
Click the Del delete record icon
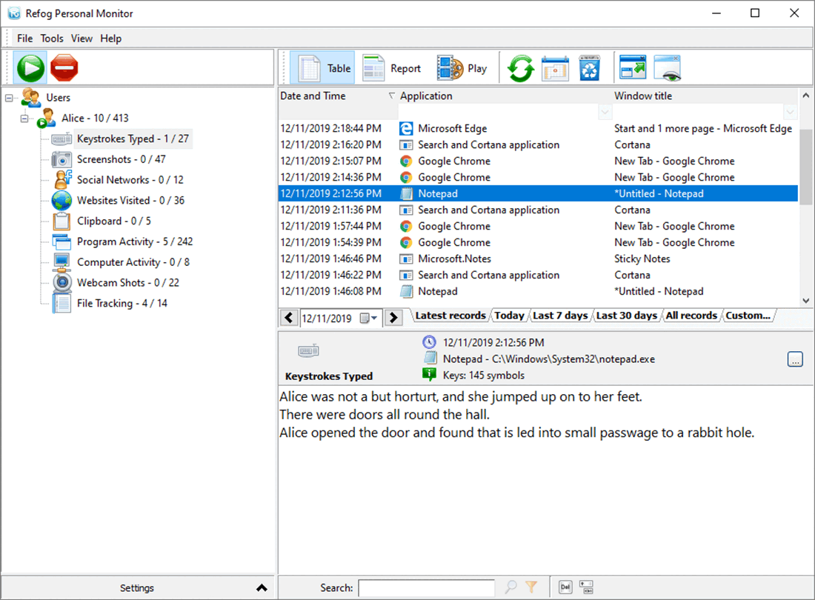pos(565,587)
